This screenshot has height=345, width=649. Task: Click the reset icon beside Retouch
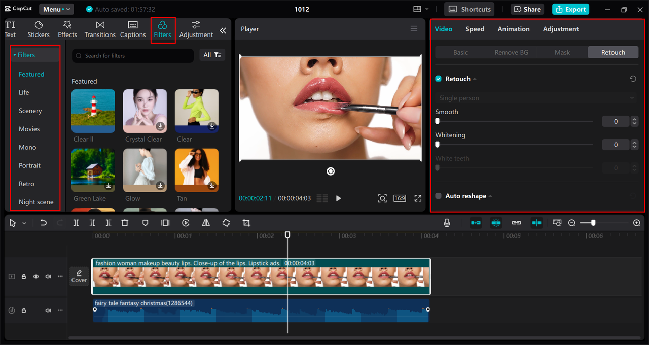633,79
